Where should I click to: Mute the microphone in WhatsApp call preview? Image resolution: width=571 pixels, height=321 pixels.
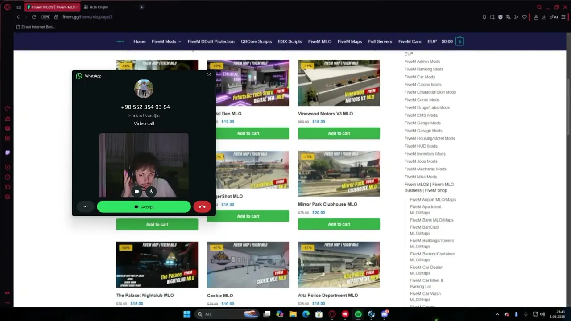pos(151,192)
